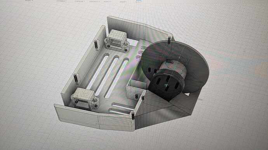Open the SELECT dropdown menu

139,2
